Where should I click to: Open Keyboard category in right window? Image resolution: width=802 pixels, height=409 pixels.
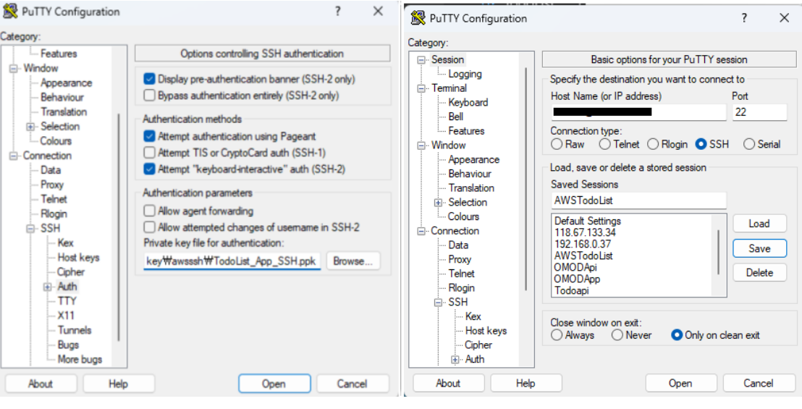[x=468, y=102]
